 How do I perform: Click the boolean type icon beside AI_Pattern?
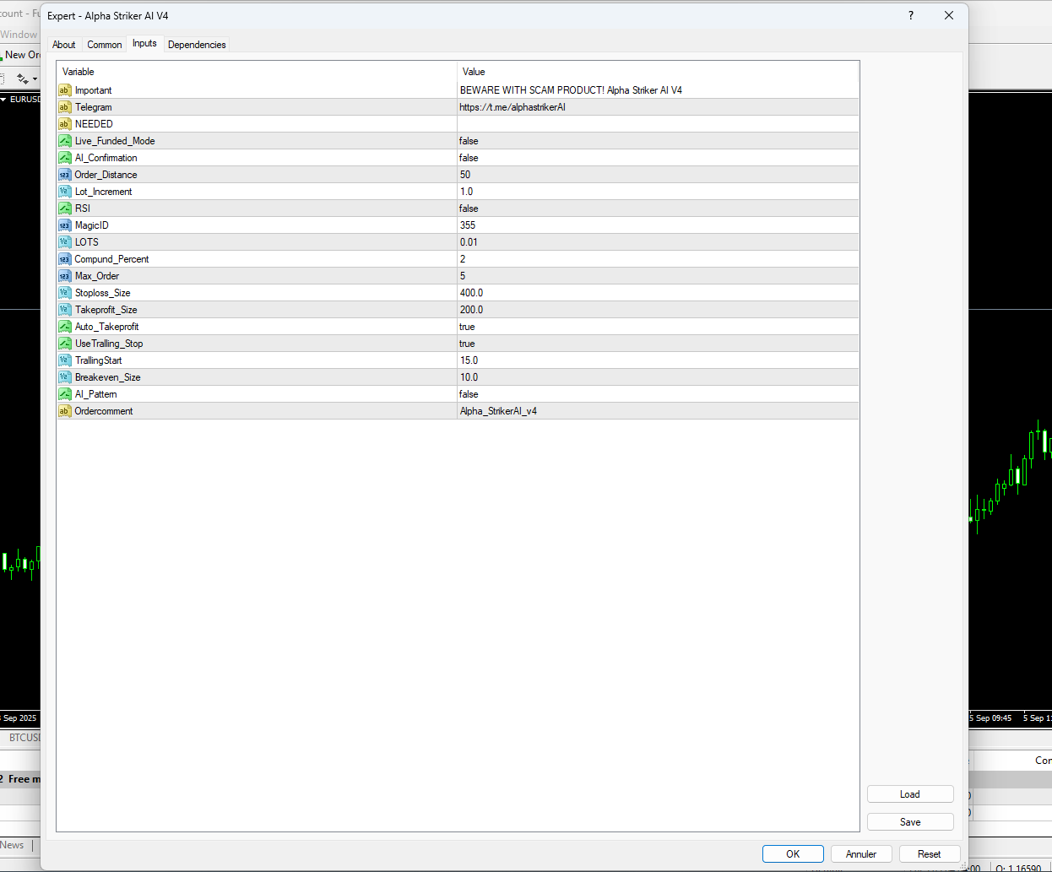tap(64, 394)
